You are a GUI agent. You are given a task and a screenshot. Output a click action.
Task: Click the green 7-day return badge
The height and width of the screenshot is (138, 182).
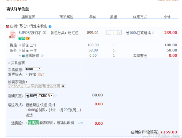click(20, 38)
